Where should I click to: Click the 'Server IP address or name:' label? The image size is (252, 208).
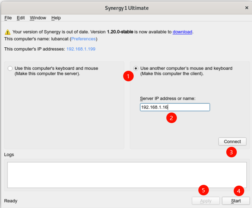pos(168,98)
